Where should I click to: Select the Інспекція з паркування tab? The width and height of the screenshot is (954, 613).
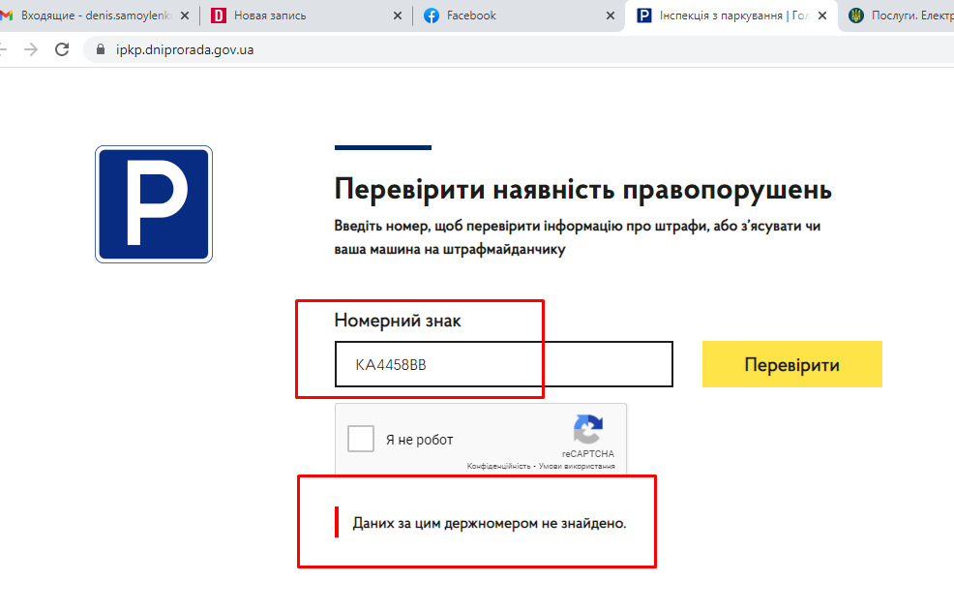(x=730, y=15)
